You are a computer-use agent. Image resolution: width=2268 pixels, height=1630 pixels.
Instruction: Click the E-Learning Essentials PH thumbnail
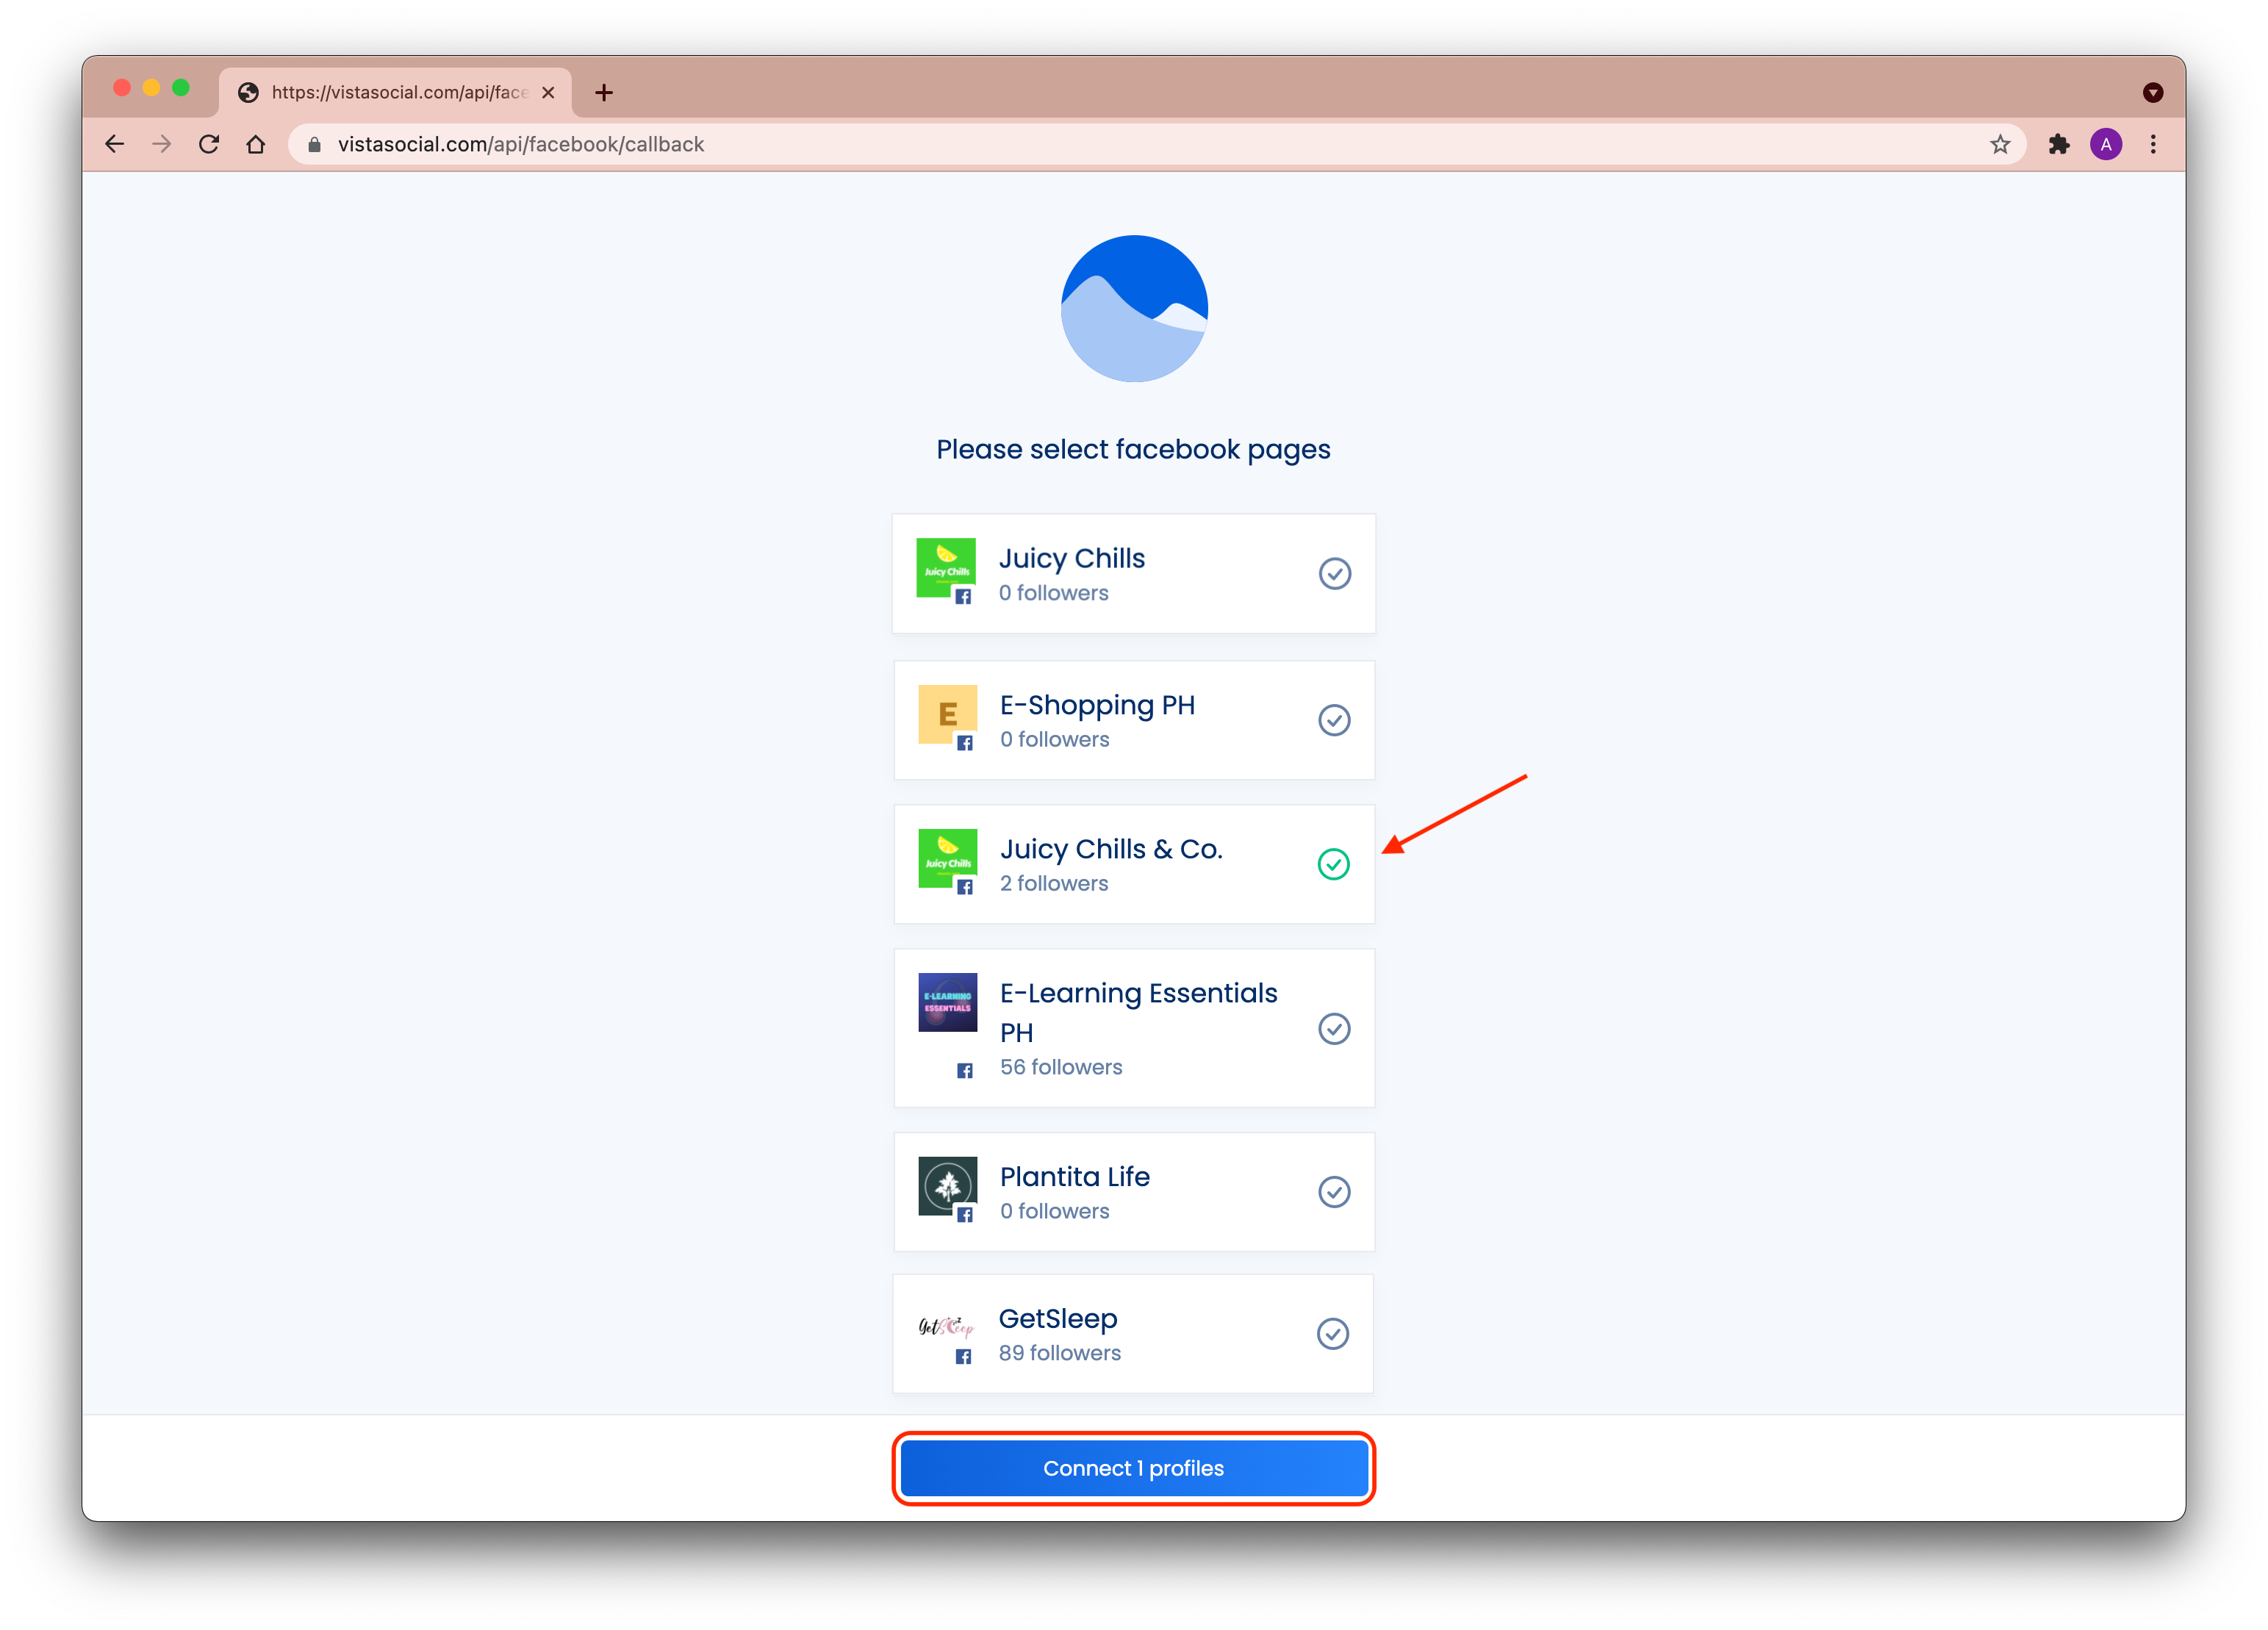(x=947, y=1002)
